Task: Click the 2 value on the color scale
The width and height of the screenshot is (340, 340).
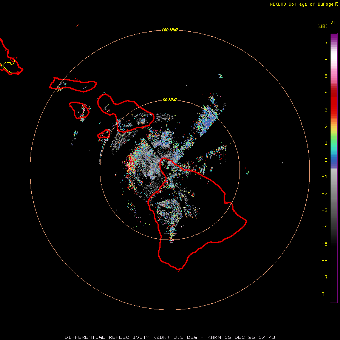Action: coord(326,127)
